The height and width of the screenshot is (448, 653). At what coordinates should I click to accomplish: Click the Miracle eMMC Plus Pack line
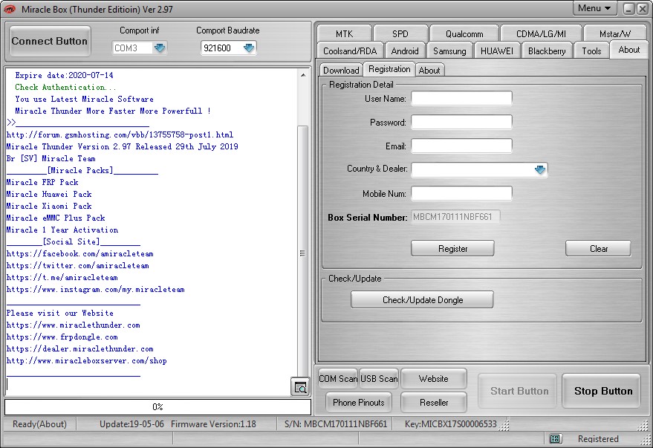pyautogui.click(x=56, y=218)
